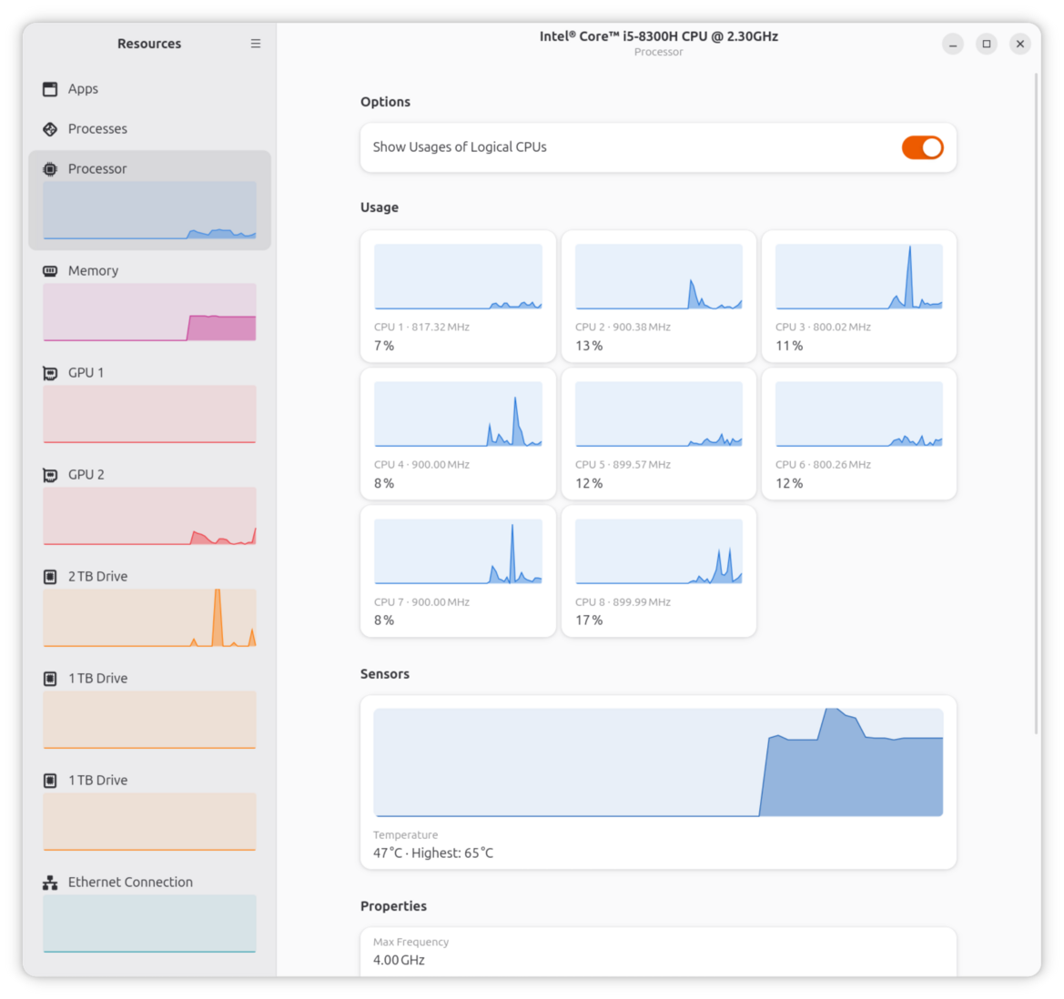Click the Apps window icon in sidebar
This screenshot has width=1064, height=999.
pyautogui.click(x=50, y=89)
